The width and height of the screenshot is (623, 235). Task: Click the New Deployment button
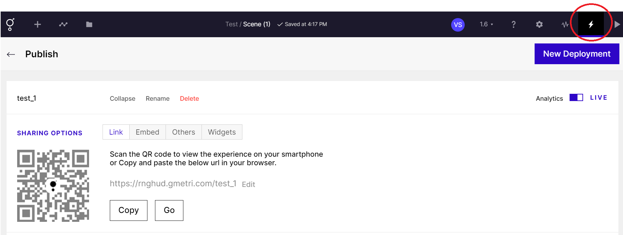click(x=576, y=54)
